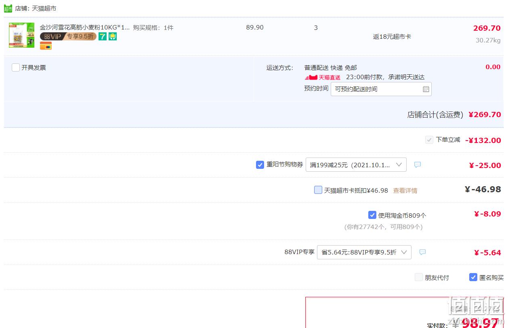Viewport: 508px width, 328px height.
Task: Click the 购买规格：1件 specification text
Action: (x=153, y=27)
